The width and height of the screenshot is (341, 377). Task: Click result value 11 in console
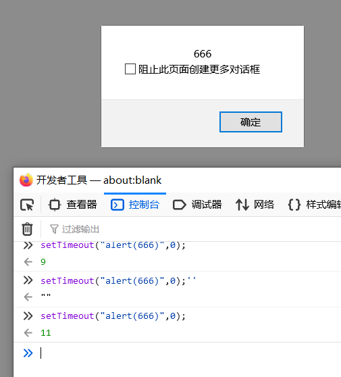tap(46, 333)
